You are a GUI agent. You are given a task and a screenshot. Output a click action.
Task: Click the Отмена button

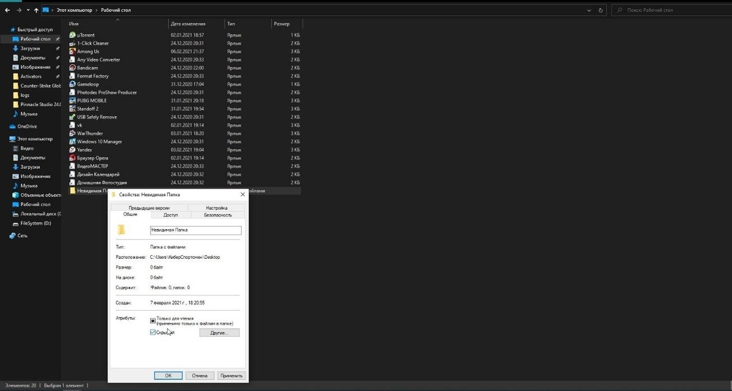(x=200, y=376)
